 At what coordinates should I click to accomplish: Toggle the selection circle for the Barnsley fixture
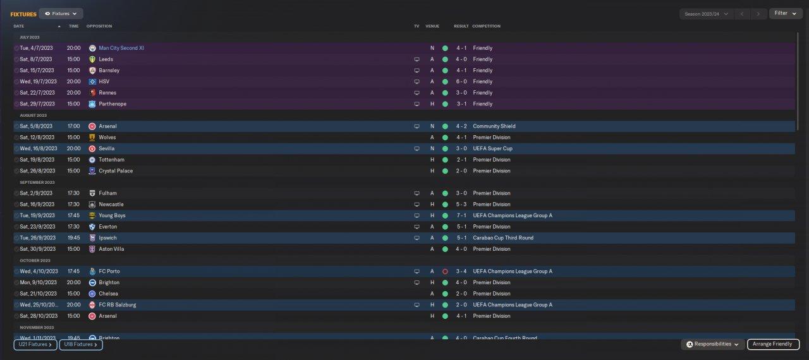16,71
